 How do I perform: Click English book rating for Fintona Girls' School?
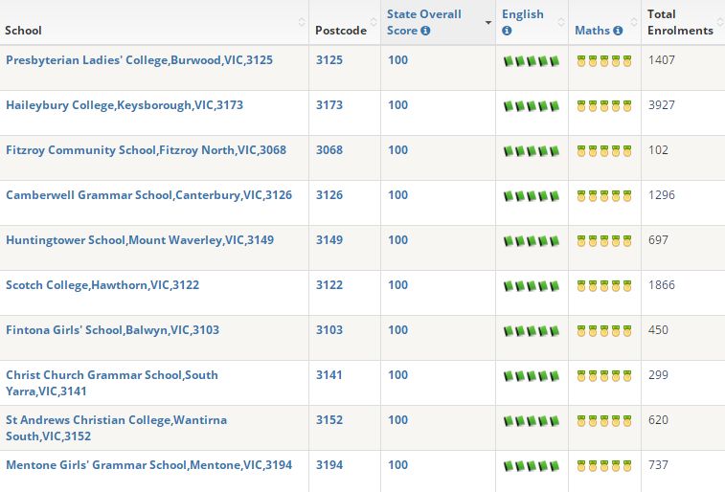click(x=532, y=331)
